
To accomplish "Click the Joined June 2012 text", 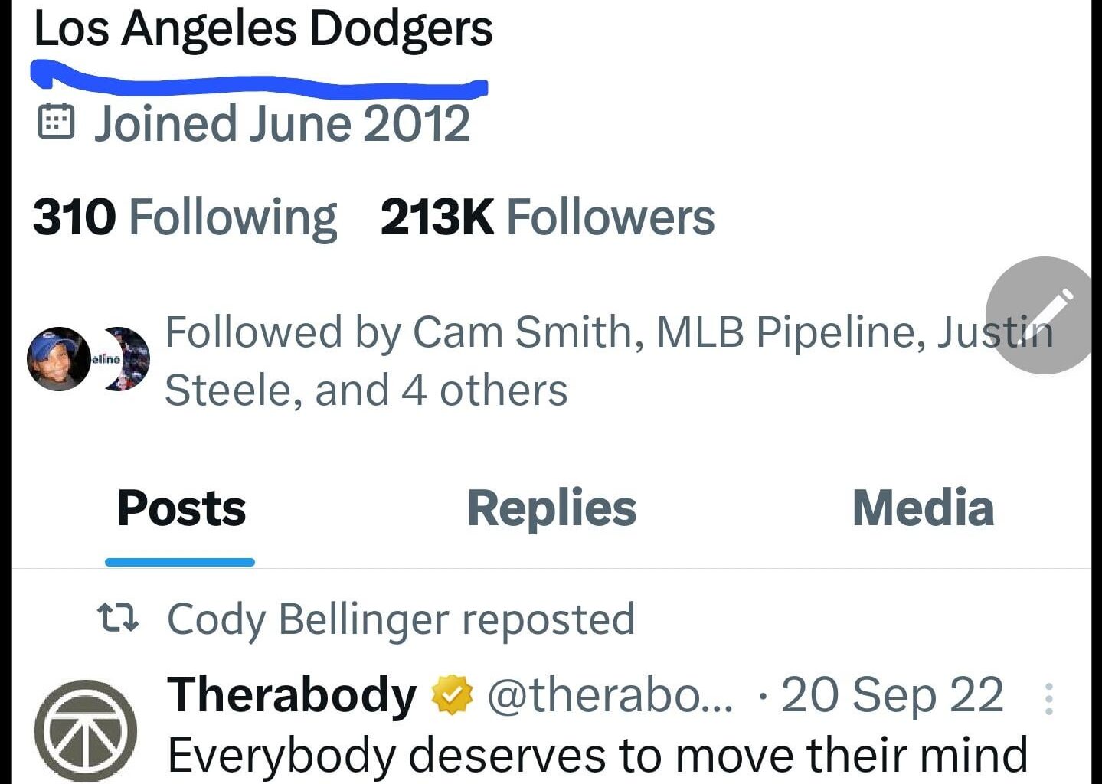I will tap(282, 122).
